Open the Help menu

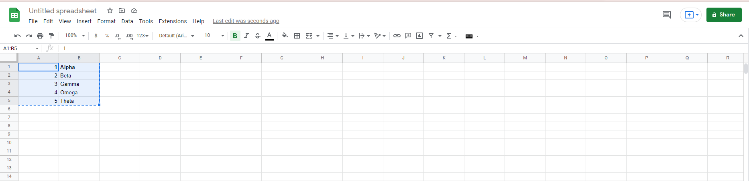(198, 21)
